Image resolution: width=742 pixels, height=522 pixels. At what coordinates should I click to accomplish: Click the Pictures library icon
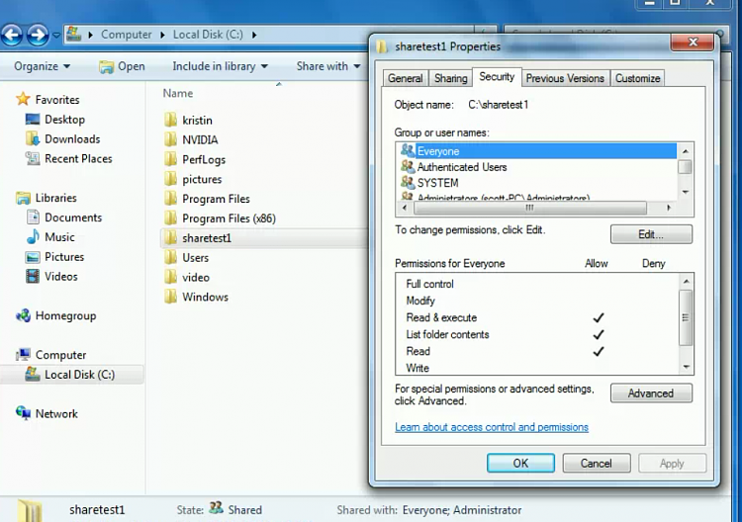pyautogui.click(x=33, y=257)
